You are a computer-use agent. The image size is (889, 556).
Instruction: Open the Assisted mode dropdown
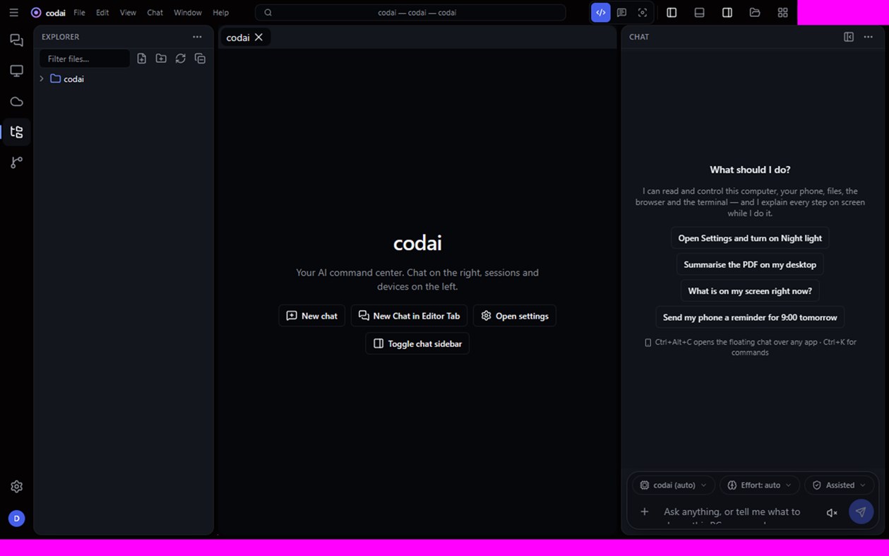point(839,485)
